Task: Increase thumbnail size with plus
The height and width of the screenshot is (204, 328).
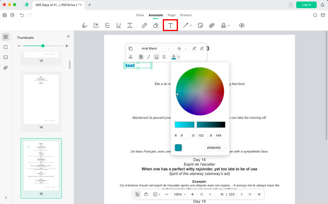Action: point(67,46)
